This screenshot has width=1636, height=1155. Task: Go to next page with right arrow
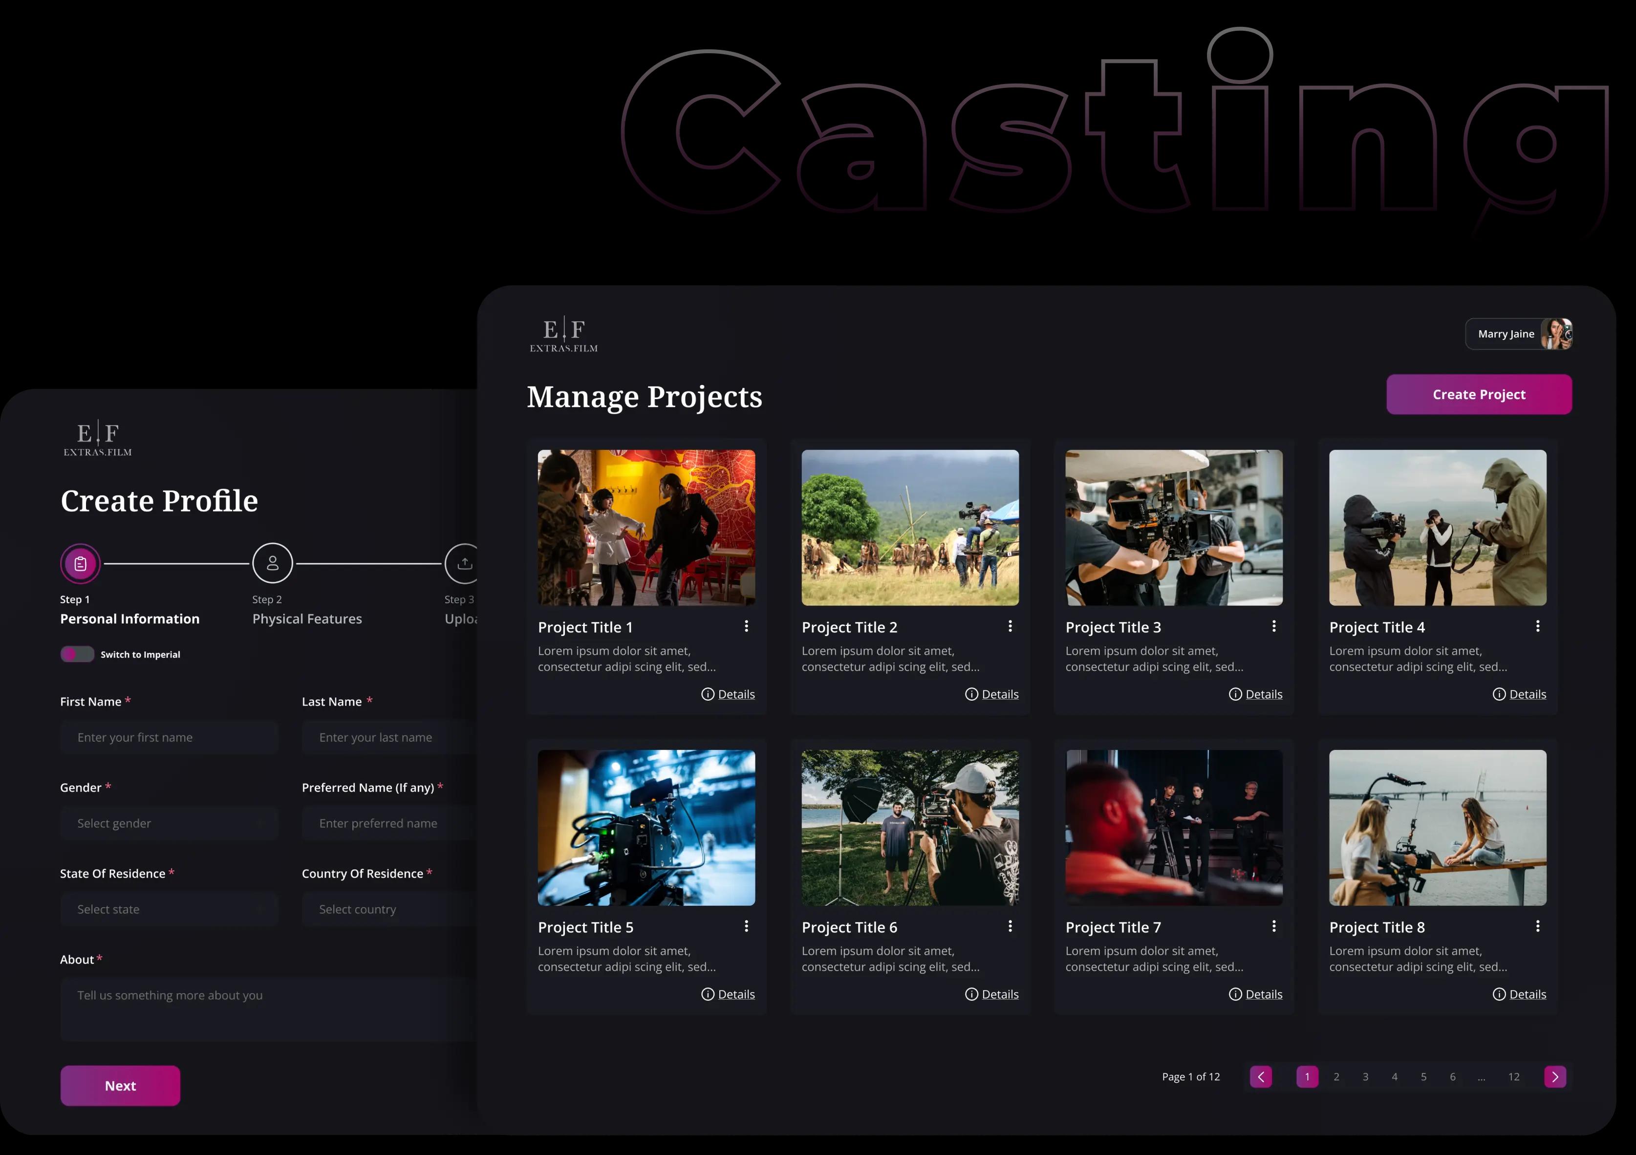tap(1555, 1077)
